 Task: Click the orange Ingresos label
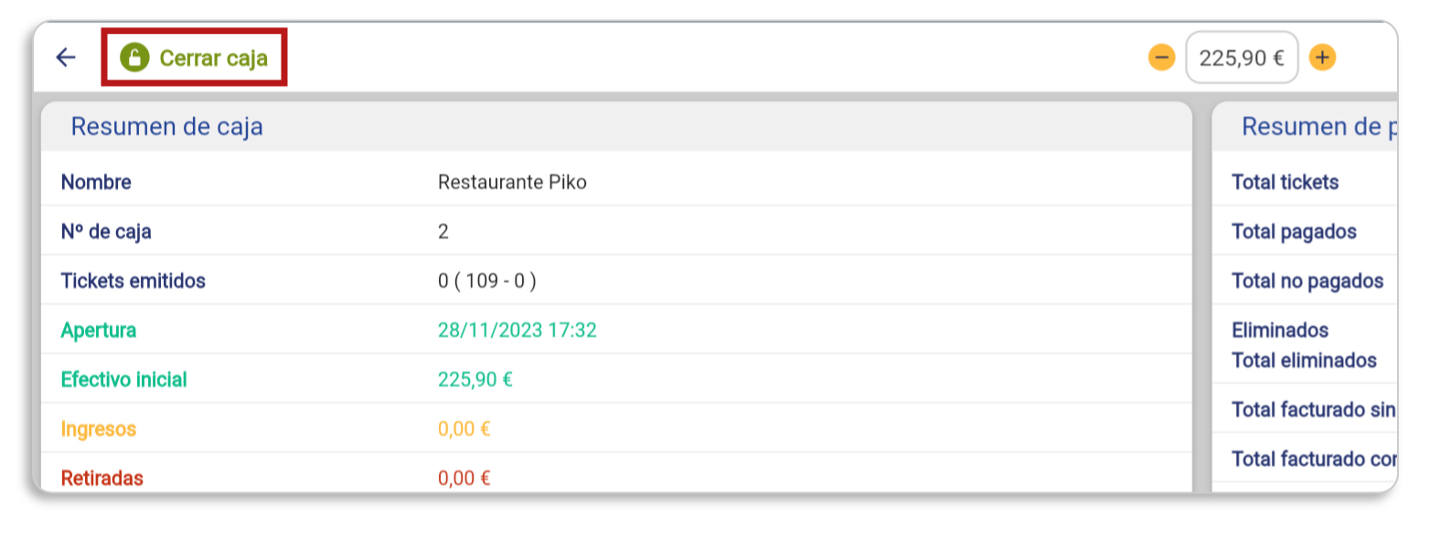click(98, 428)
